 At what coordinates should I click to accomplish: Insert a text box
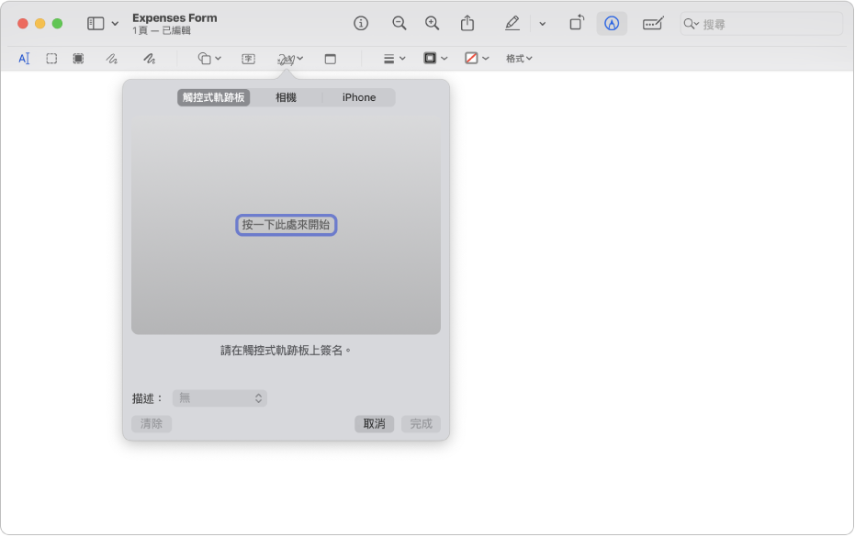point(248,59)
